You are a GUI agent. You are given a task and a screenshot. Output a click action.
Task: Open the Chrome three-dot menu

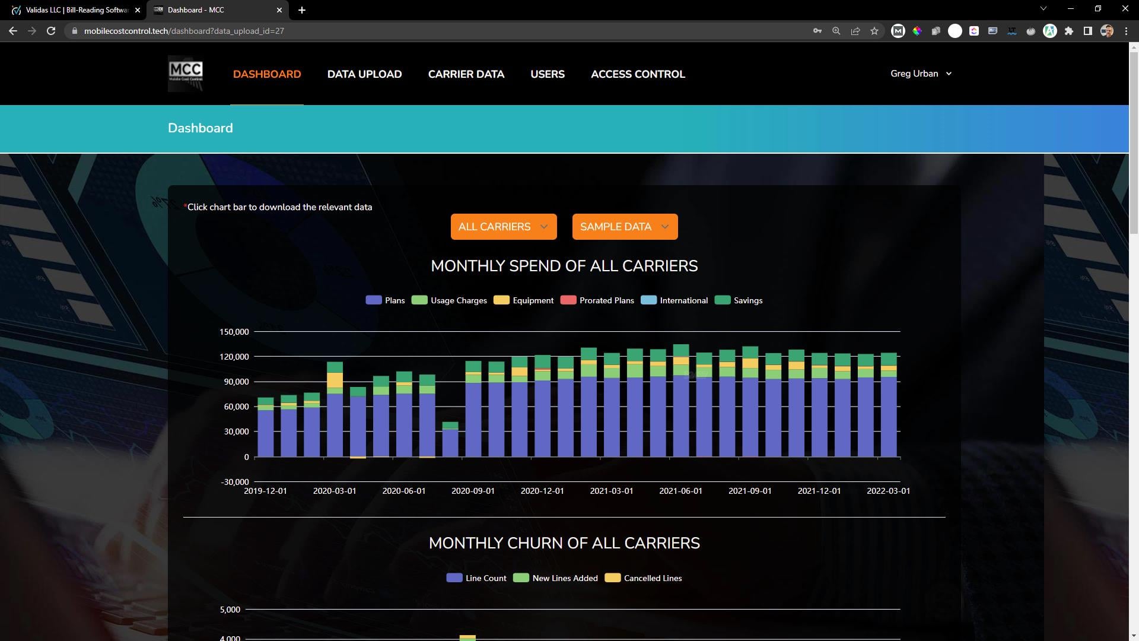click(1126, 31)
